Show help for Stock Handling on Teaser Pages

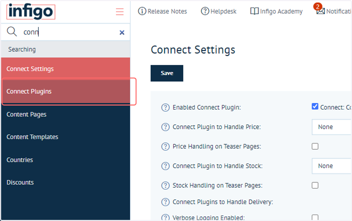coord(165,185)
